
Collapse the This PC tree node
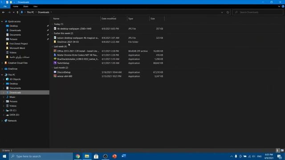coord(2,75)
